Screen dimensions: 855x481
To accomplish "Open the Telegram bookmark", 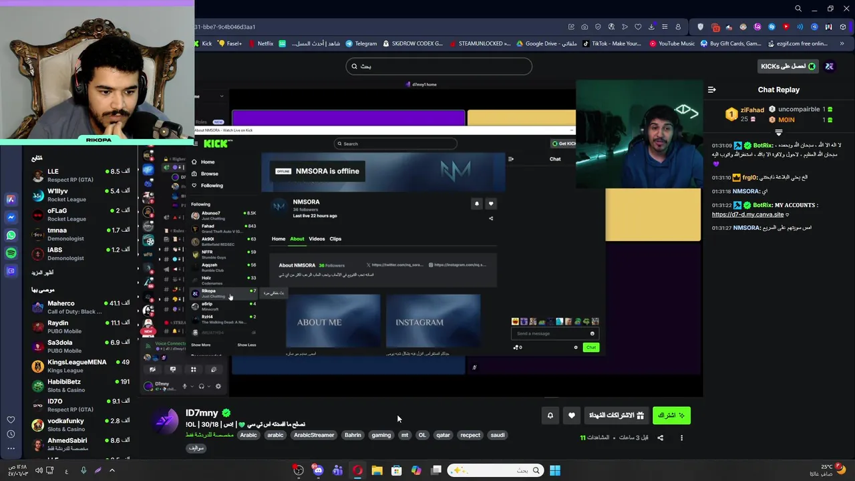I will (x=361, y=43).
